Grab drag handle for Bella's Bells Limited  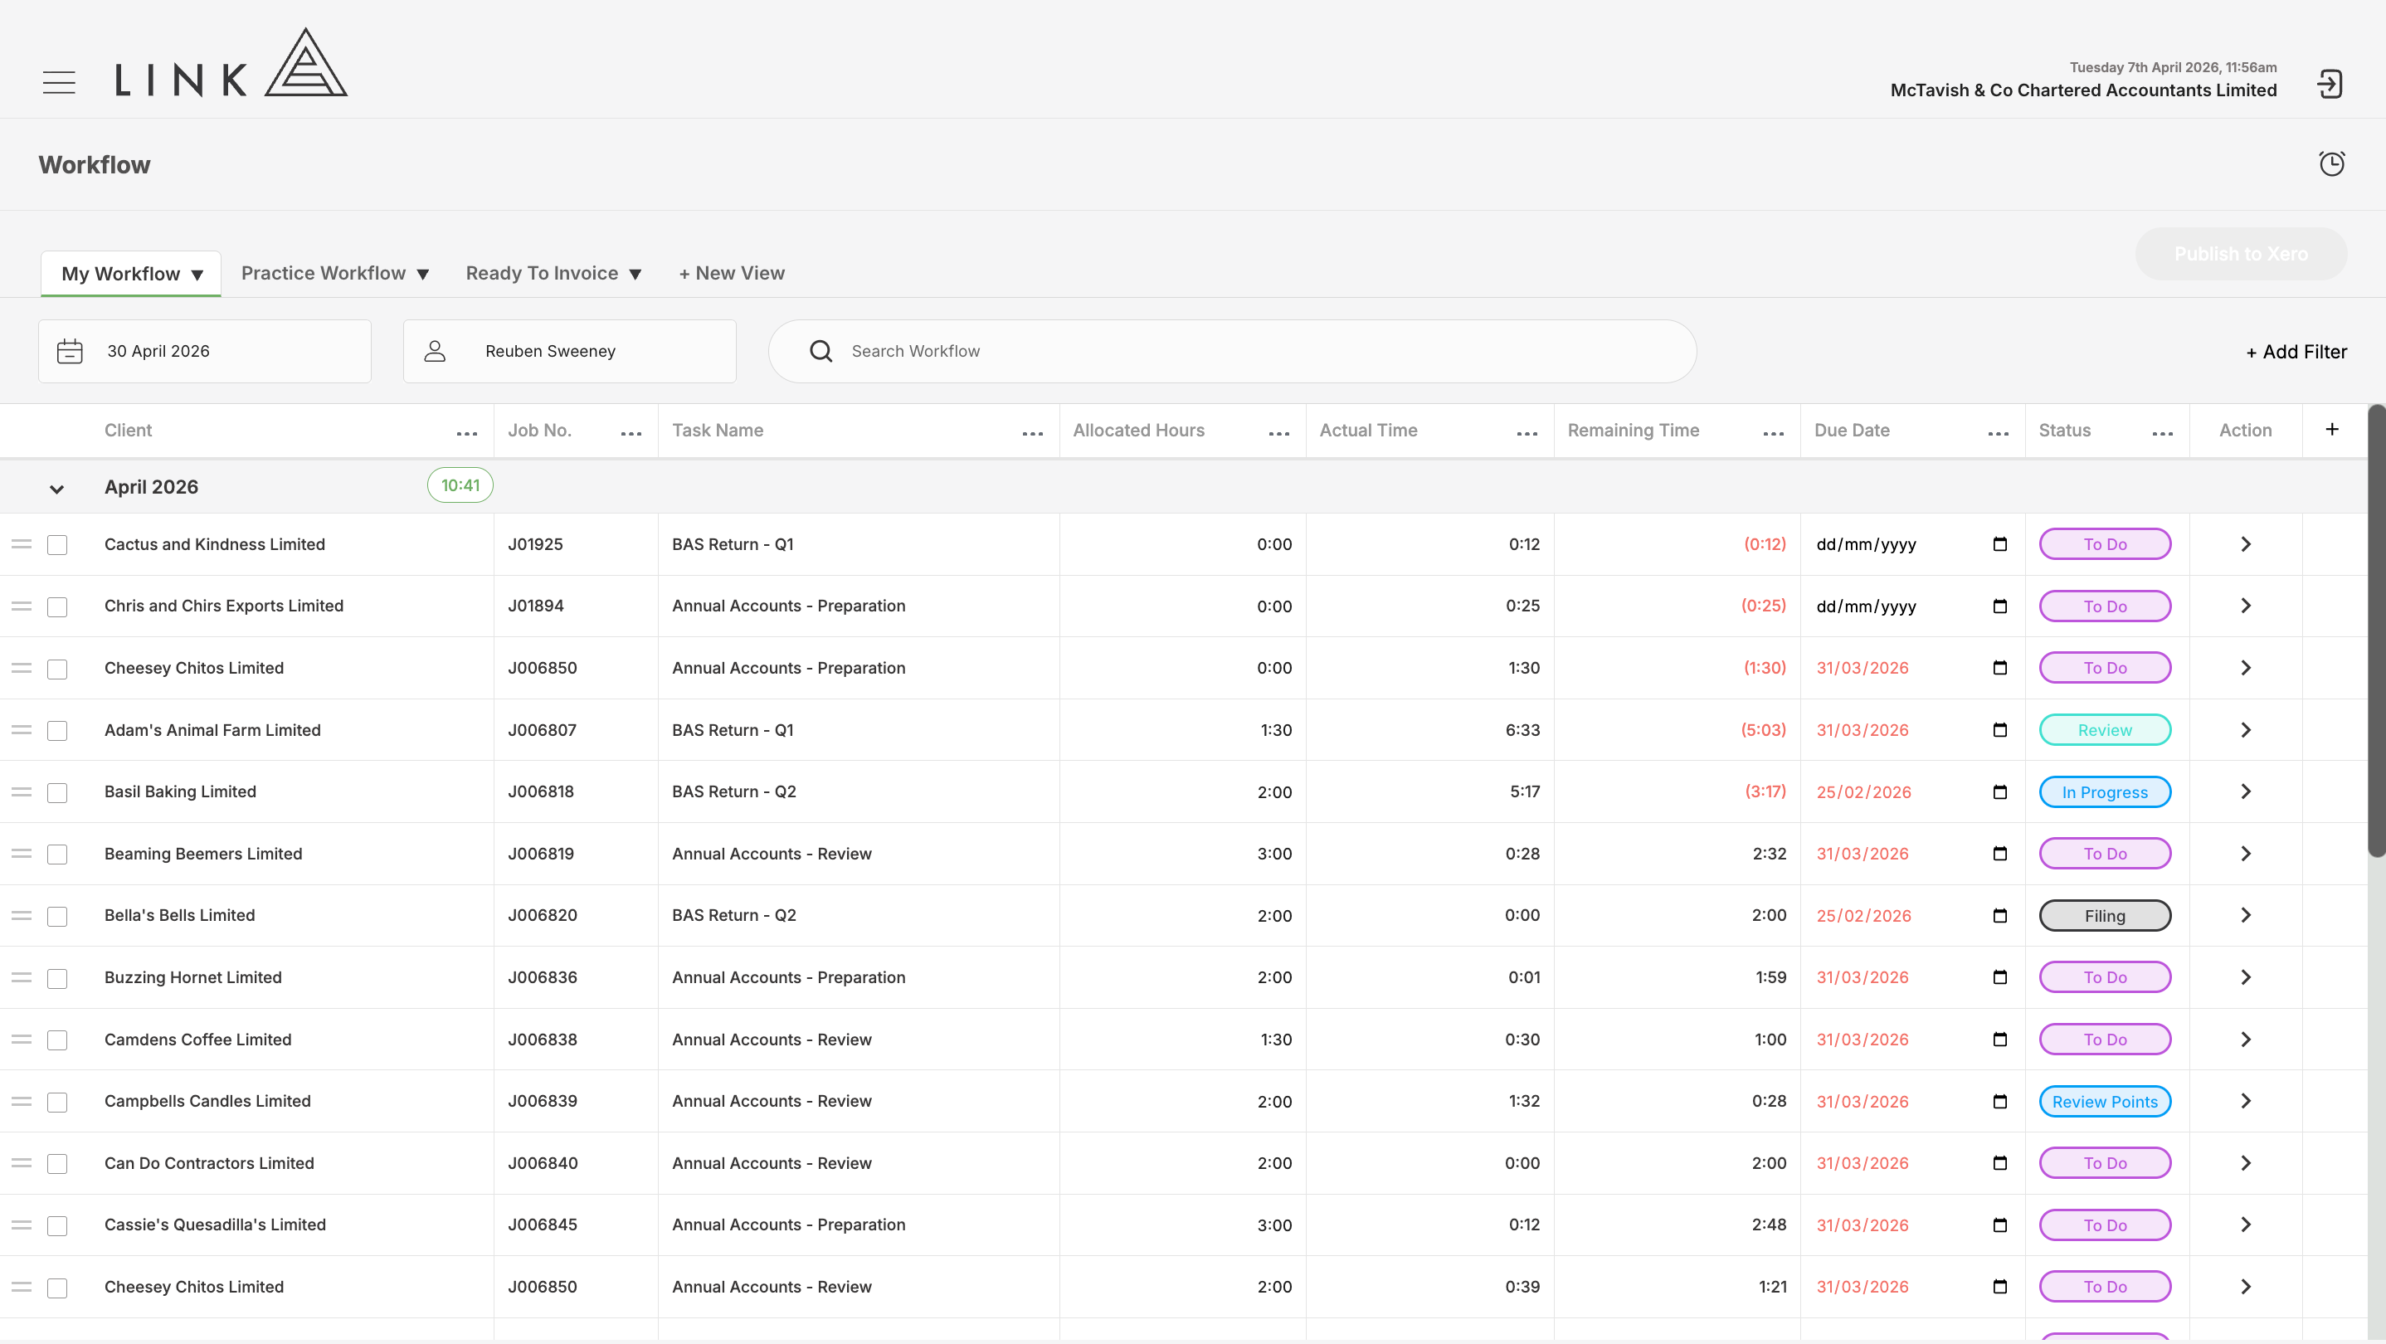coord(22,915)
